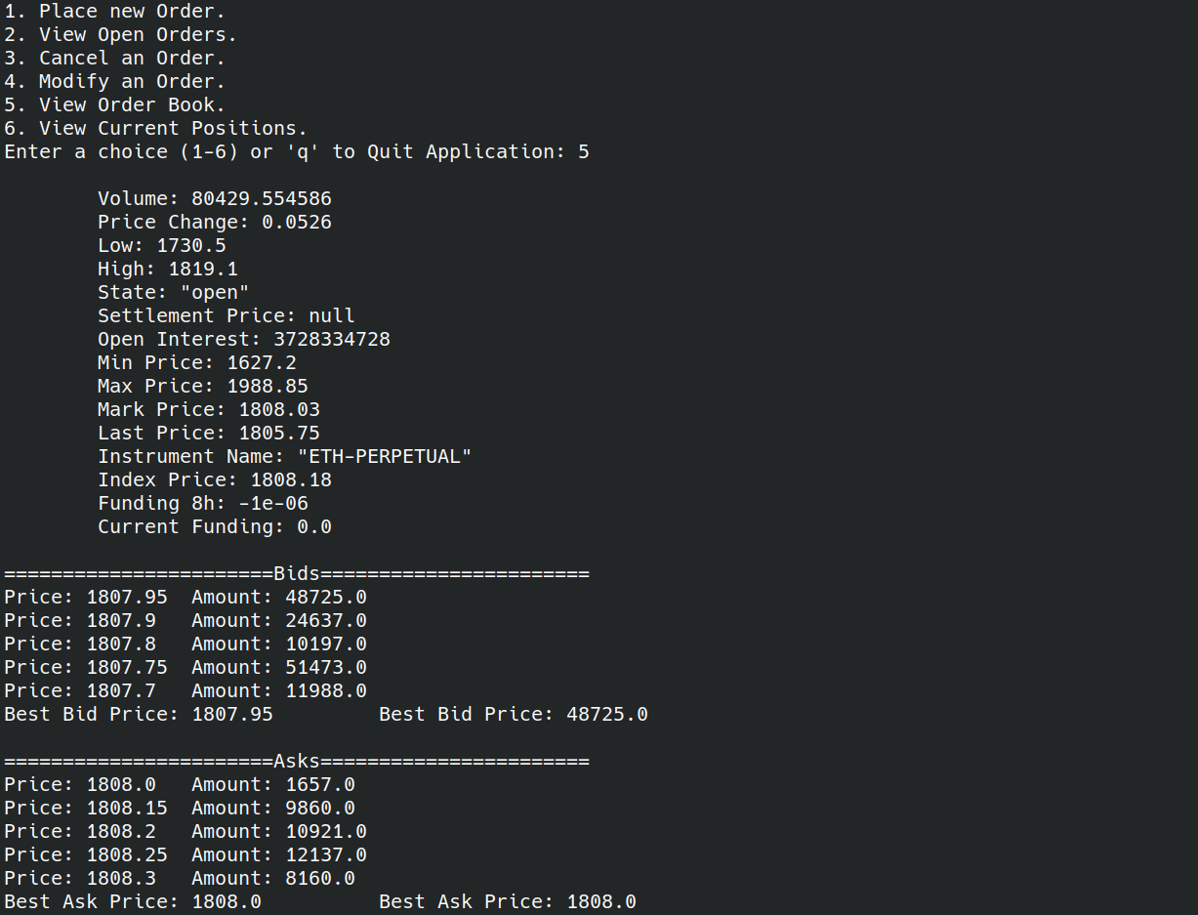The image size is (1198, 915).
Task: Click the Best Bid Price 1807.95 text
Action: coord(139,715)
